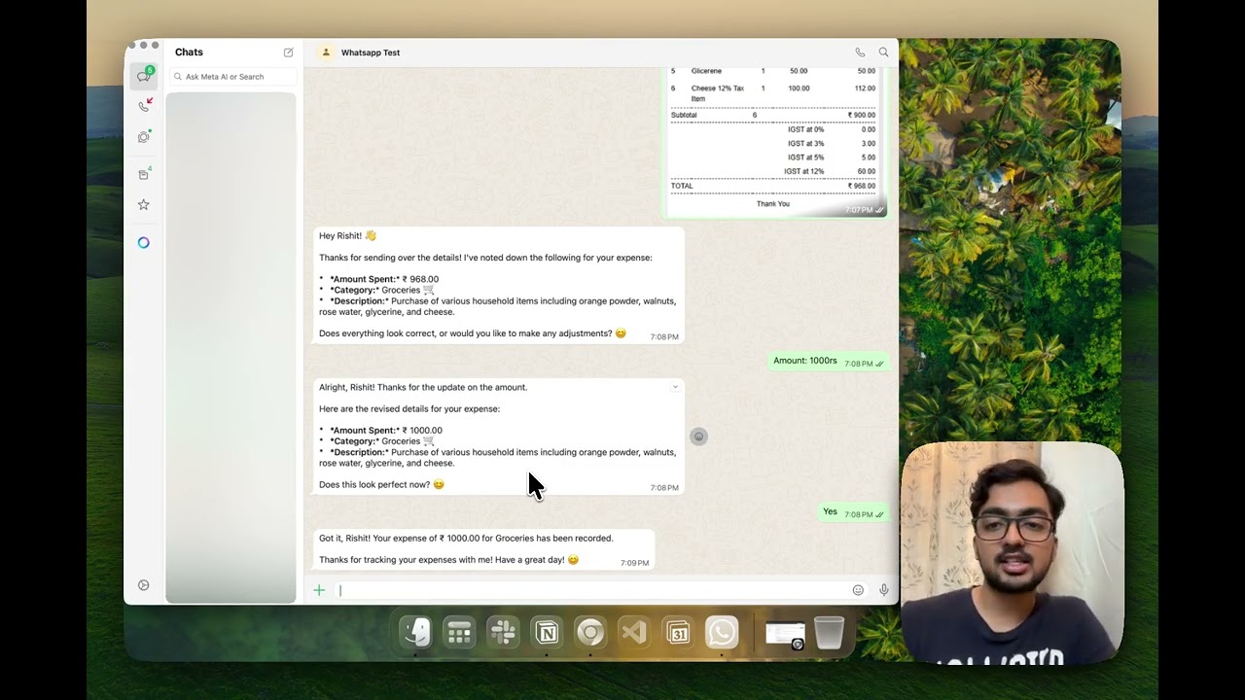Open Notion from the Dock
The width and height of the screenshot is (1245, 700).
click(x=547, y=633)
